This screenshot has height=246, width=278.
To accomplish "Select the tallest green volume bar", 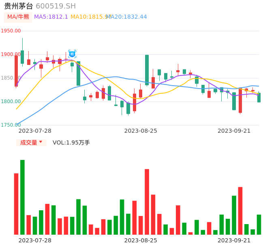I will coord(22,197).
